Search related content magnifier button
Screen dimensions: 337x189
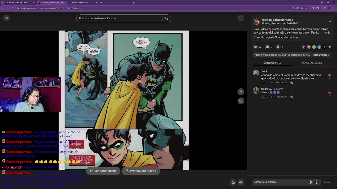click(166, 18)
